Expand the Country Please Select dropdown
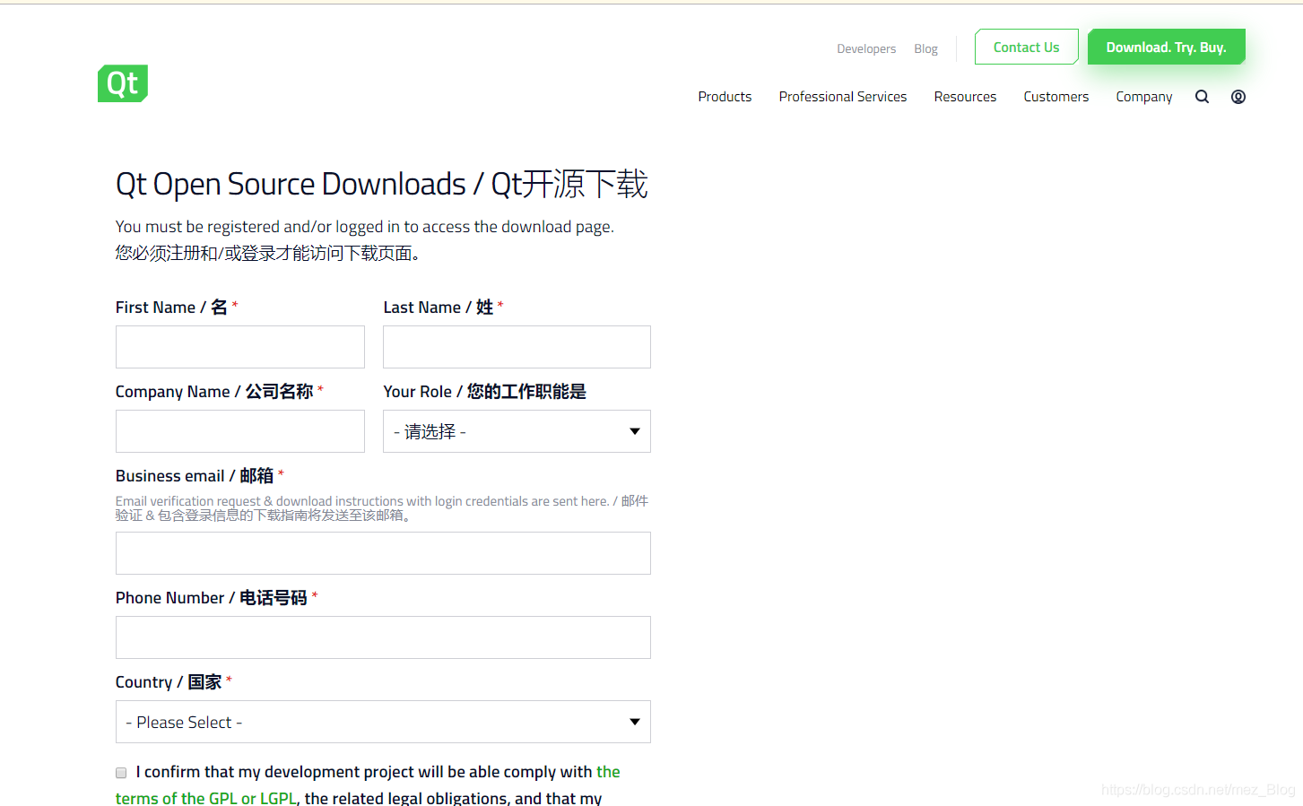1303x806 pixels. (383, 722)
